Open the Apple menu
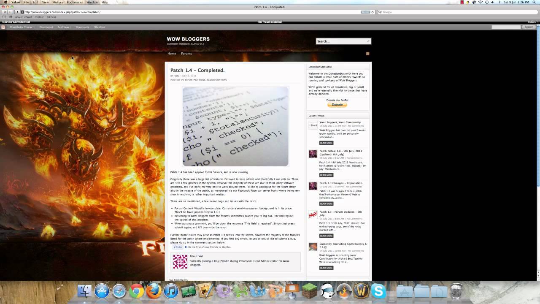Image resolution: width=540 pixels, height=304 pixels. point(5,2)
